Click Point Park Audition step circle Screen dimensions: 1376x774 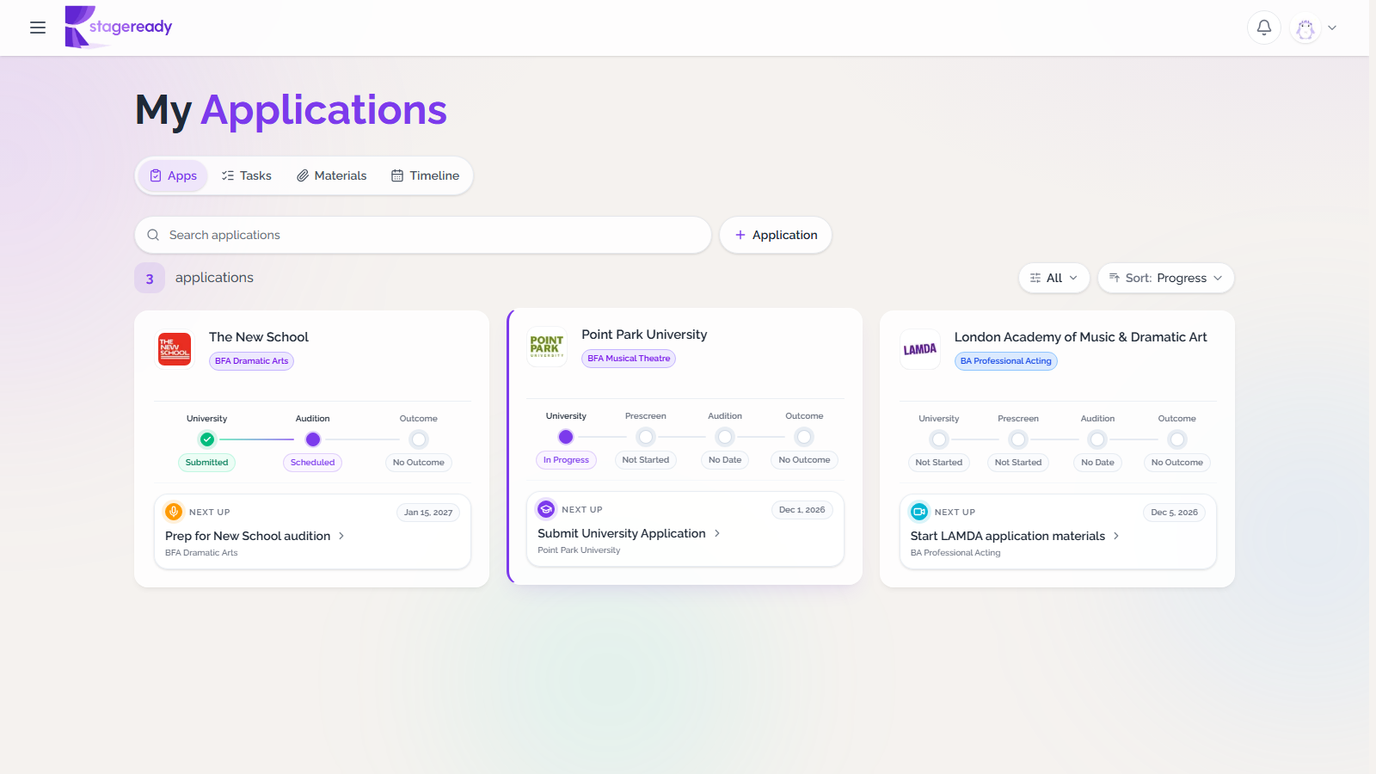[x=725, y=437]
